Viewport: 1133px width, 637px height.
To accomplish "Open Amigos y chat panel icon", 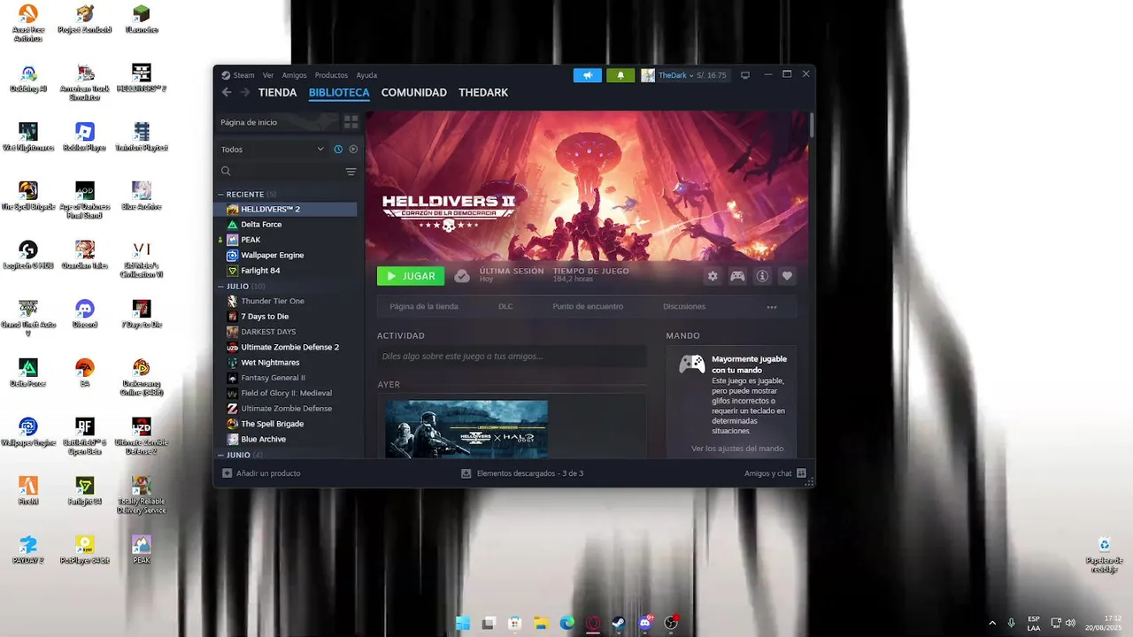I will [x=801, y=473].
